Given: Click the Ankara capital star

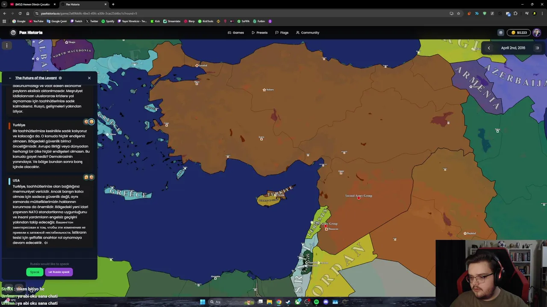Looking at the screenshot, I should pos(265,90).
